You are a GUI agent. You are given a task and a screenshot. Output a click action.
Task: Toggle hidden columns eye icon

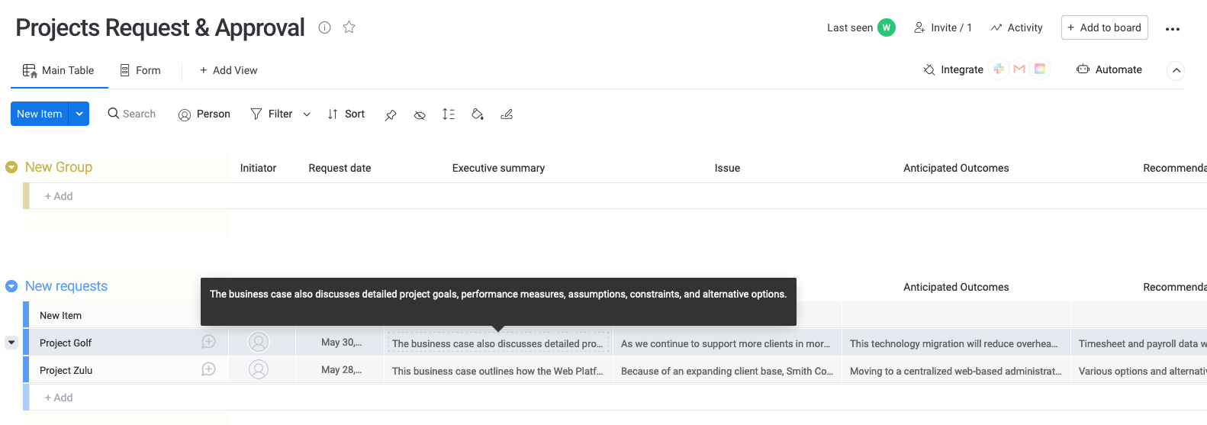point(420,114)
